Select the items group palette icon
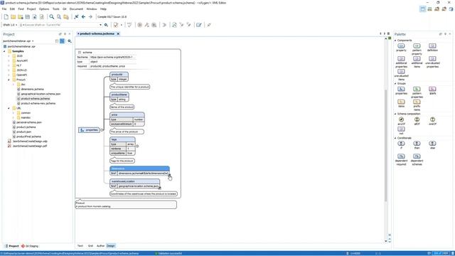This screenshot has height=256, width=455. [401, 103]
